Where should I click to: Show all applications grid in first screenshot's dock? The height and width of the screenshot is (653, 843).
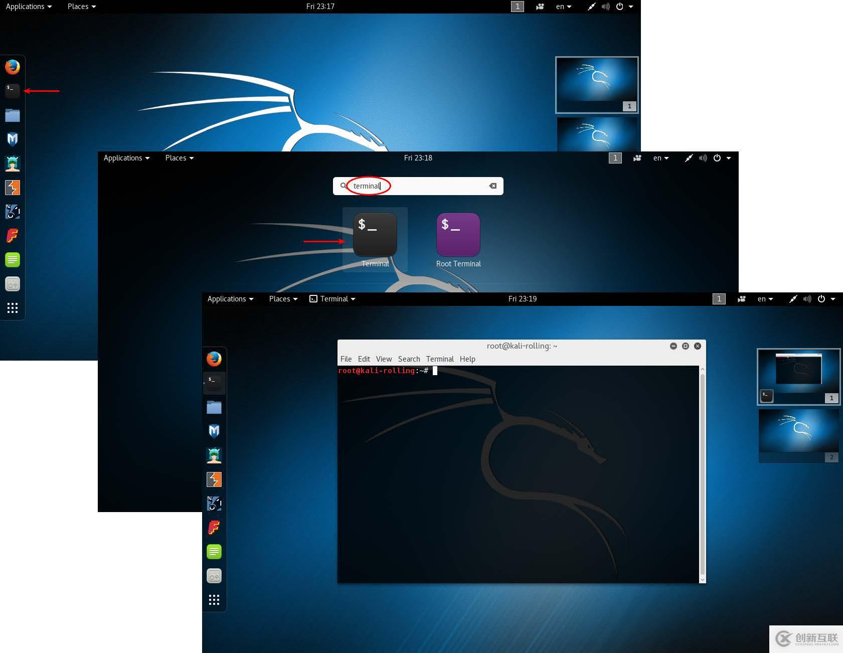(x=13, y=308)
